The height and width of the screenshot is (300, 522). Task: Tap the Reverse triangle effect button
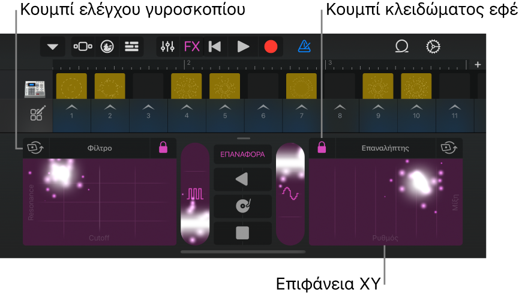coord(242,179)
